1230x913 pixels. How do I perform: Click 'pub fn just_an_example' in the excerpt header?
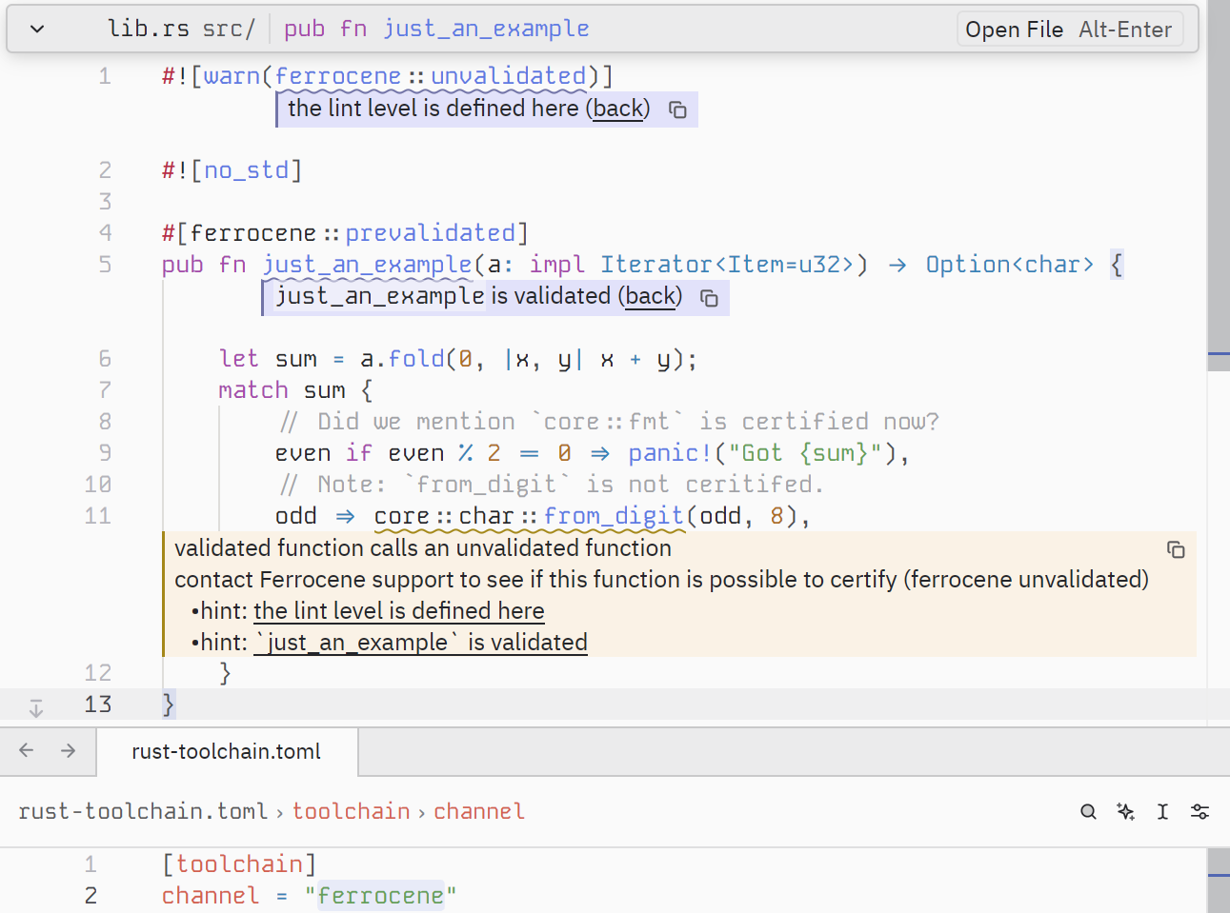[436, 29]
